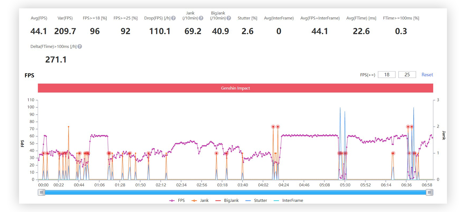Open the help icon beside Jank (/10min)

coord(201,18)
